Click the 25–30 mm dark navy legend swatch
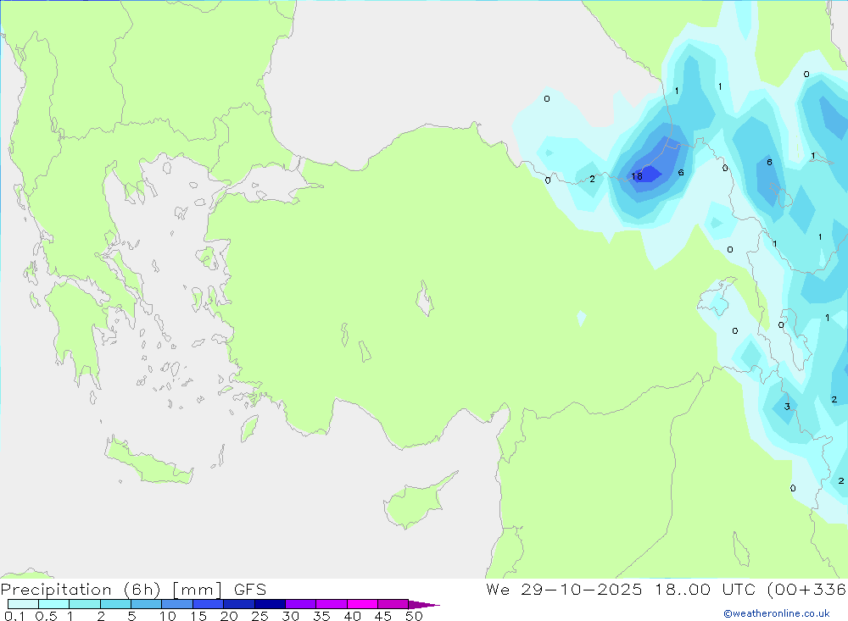The image size is (848, 621). pos(270,604)
